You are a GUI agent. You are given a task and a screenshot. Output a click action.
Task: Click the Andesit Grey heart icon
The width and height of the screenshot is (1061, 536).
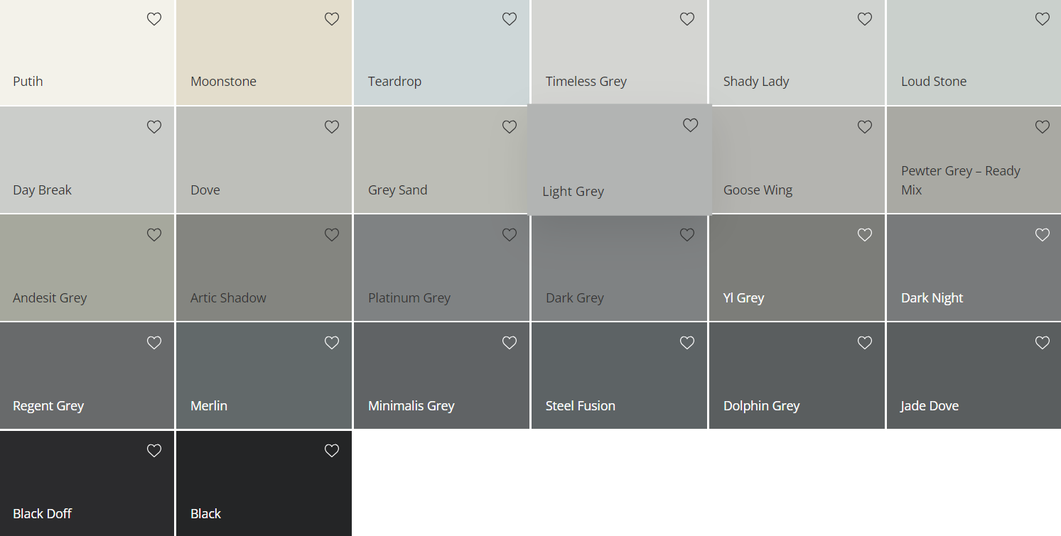pos(154,235)
